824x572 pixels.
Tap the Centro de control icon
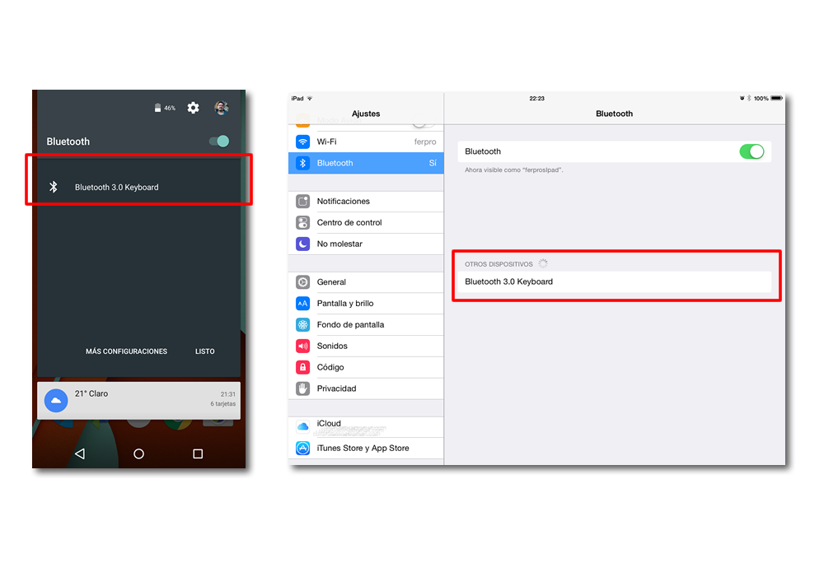(x=302, y=222)
